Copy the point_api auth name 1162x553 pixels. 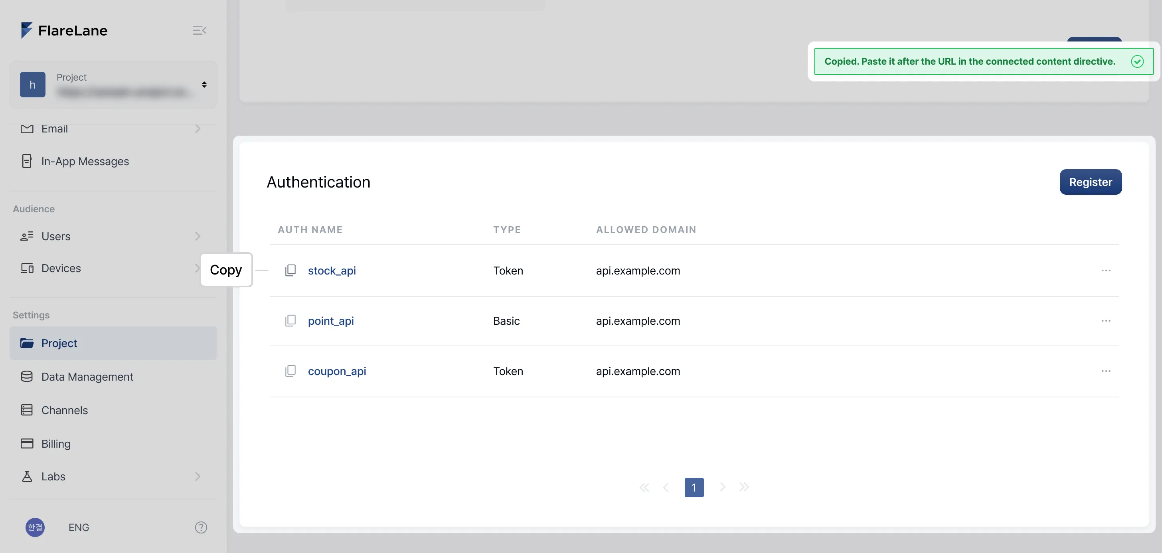[x=290, y=321]
